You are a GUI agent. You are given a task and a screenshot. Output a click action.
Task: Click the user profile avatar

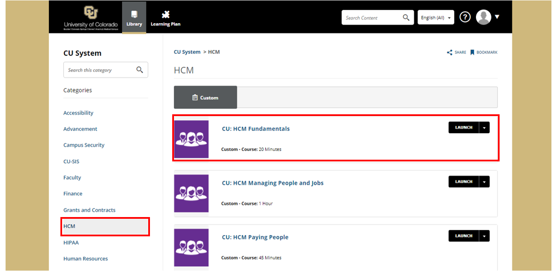483,17
